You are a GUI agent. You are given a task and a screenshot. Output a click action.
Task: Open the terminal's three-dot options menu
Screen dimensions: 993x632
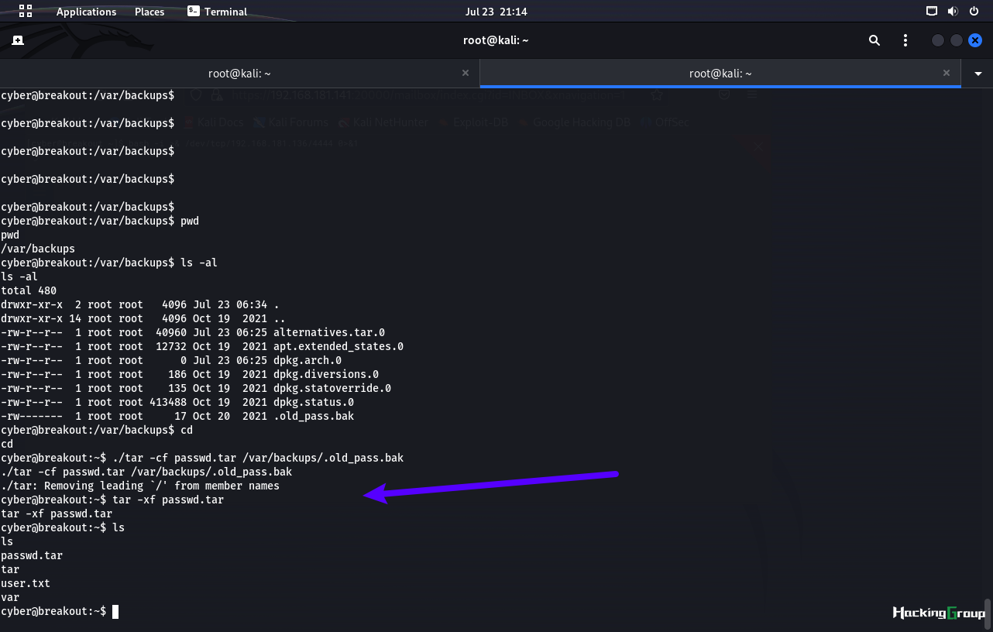[x=905, y=40]
